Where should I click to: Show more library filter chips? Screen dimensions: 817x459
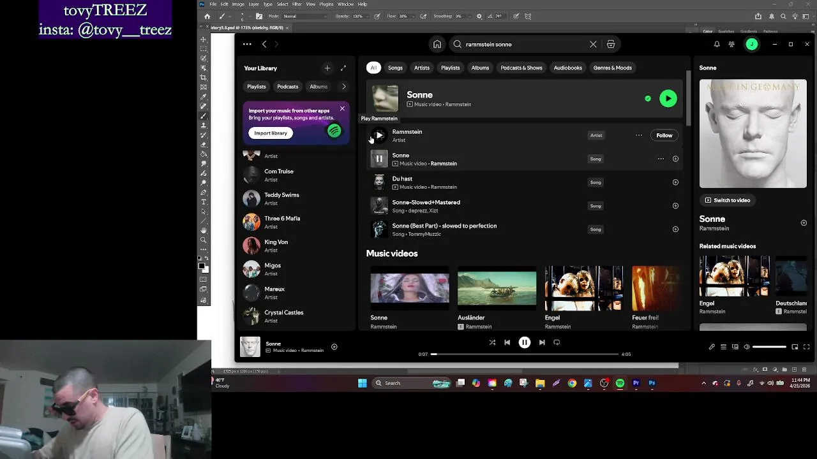tap(343, 87)
